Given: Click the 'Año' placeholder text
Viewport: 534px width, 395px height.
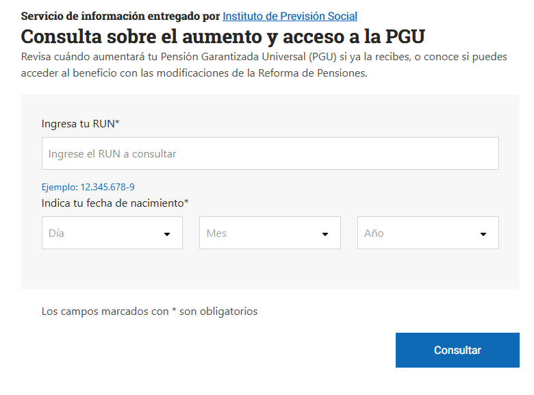Looking at the screenshot, I should click(x=374, y=233).
